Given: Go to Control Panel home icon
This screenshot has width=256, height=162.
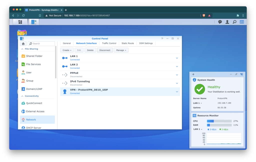Looking at the screenshot, I should (23, 44).
